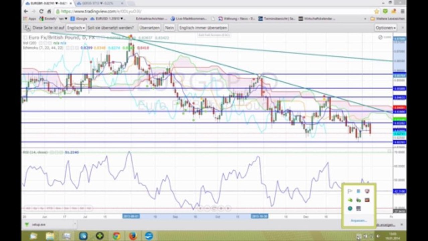Click the teal globe tray popup icon
The height and width of the screenshot is (241, 428).
click(350, 209)
